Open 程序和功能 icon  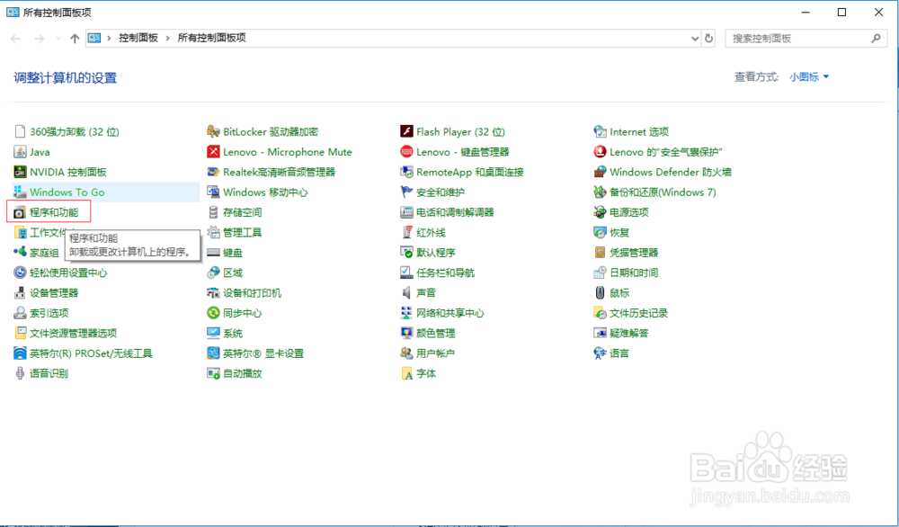20,213
